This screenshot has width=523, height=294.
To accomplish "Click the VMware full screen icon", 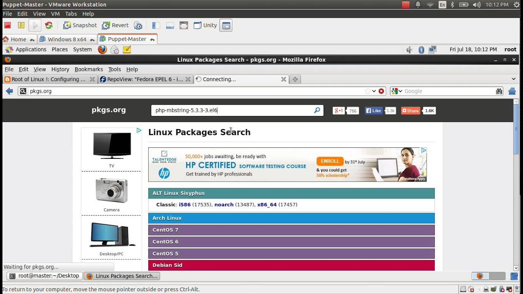I will (x=184, y=25).
